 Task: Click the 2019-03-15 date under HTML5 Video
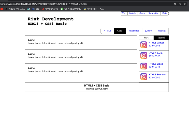pyautogui.click(x=154, y=67)
